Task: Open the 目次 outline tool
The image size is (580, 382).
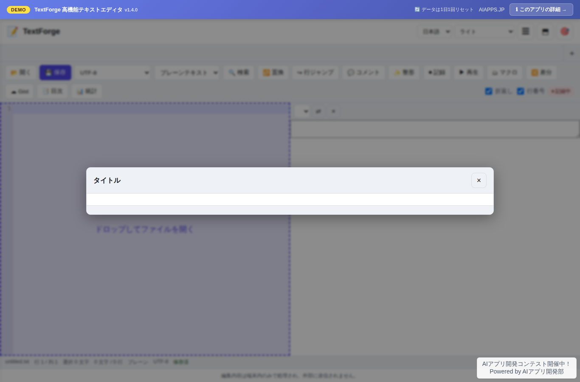Action: point(52,91)
